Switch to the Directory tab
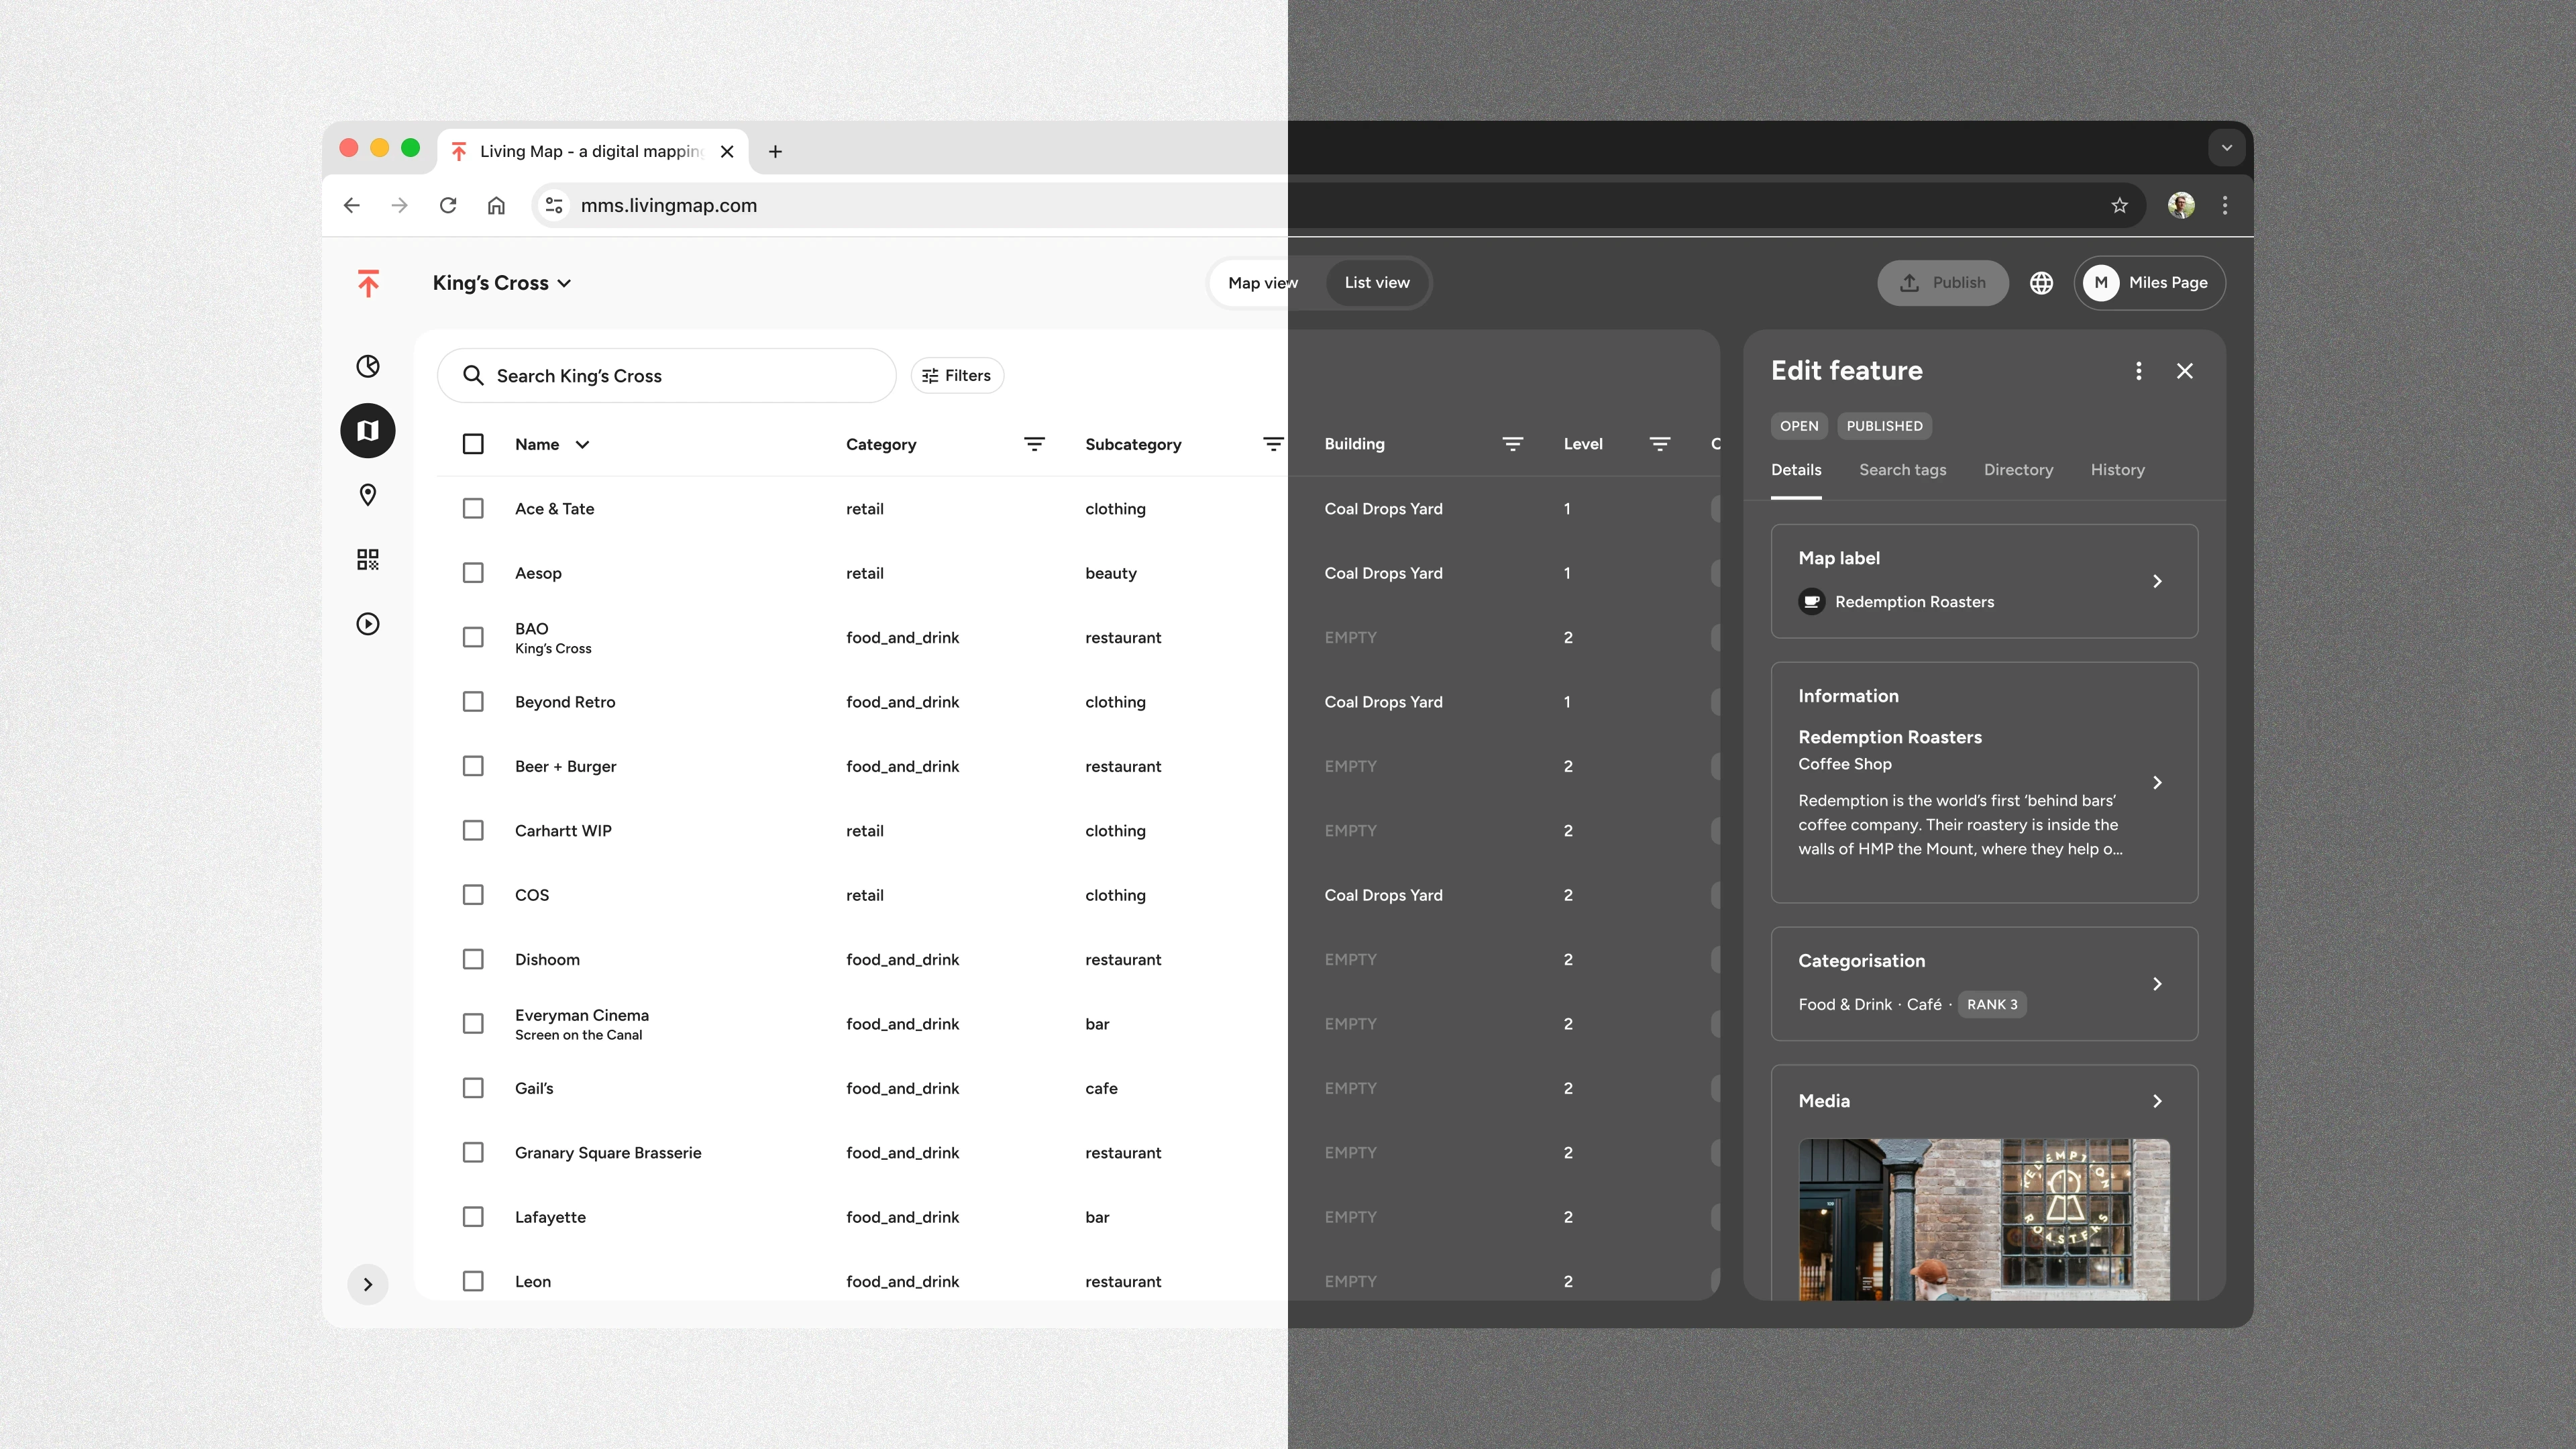The height and width of the screenshot is (1449, 2576). (x=2018, y=470)
